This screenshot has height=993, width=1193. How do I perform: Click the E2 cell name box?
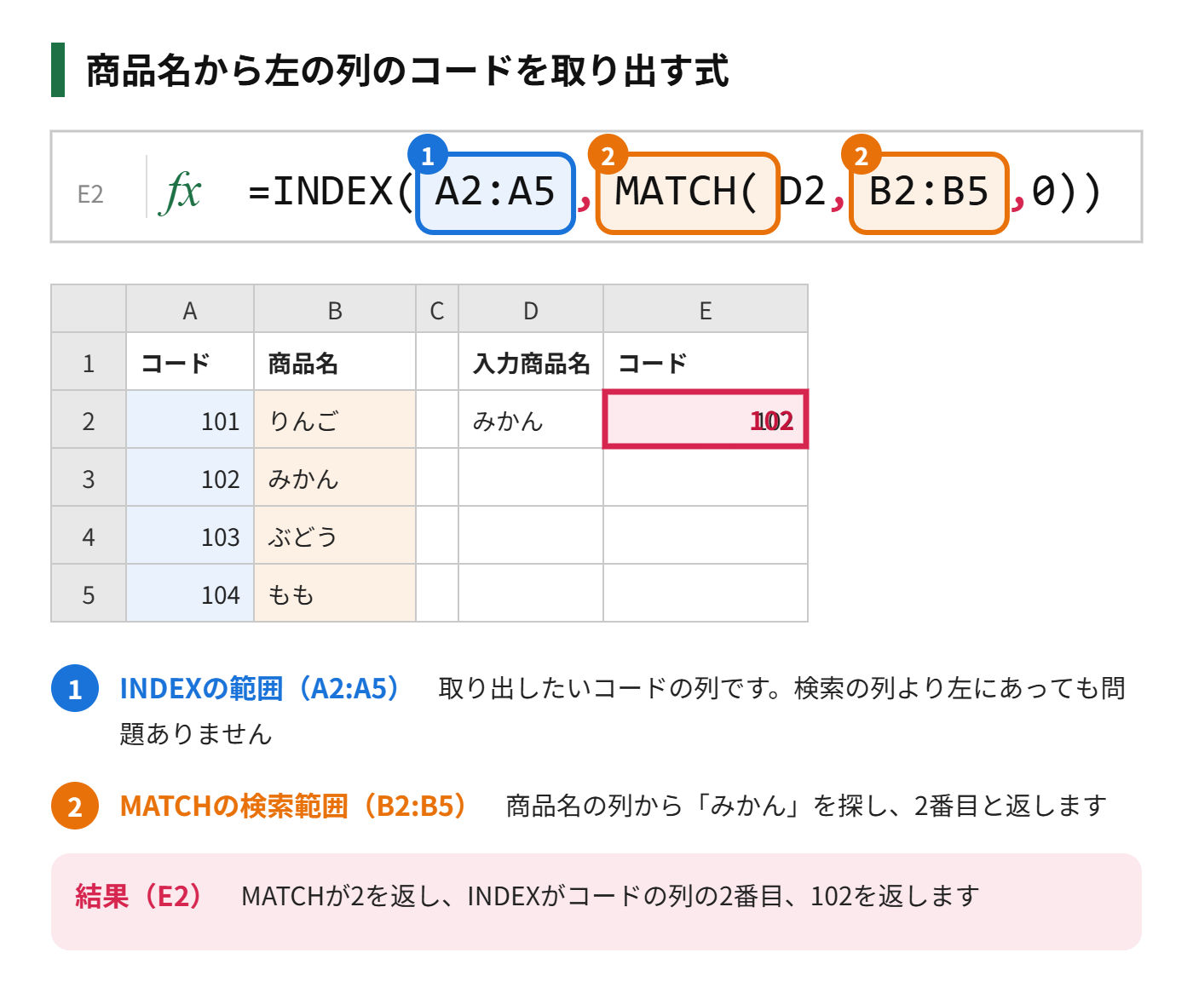pos(90,195)
